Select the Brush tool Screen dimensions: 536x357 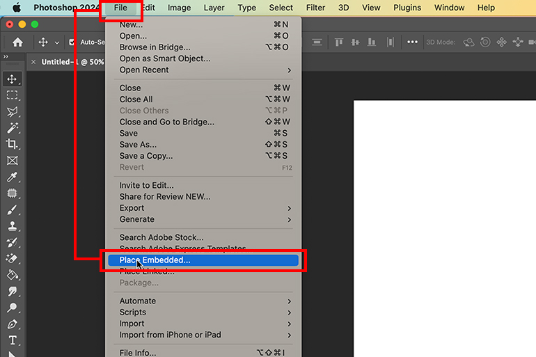13,209
